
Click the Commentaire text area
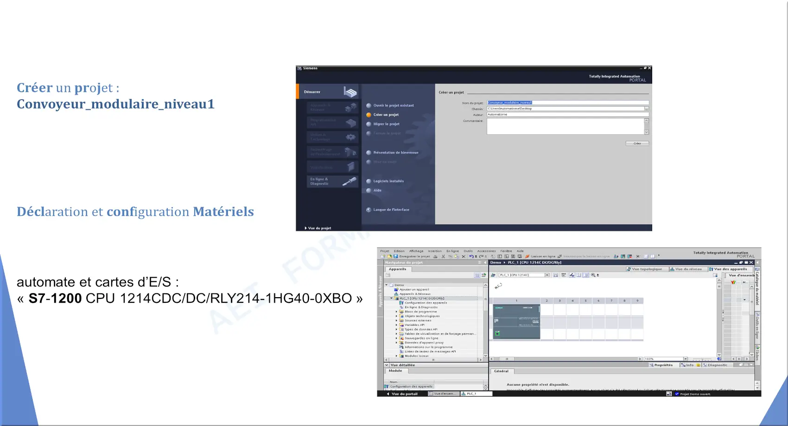tap(565, 126)
